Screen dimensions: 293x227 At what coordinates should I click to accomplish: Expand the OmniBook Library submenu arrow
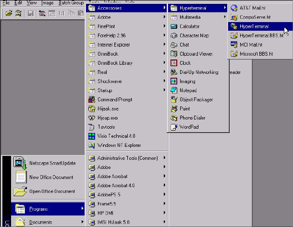coord(164,63)
